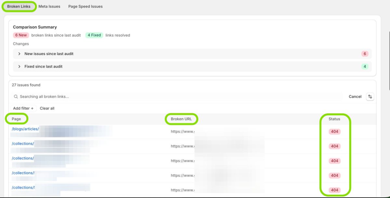
Task: Switch to the Meta Issues tab
Action: (49, 7)
